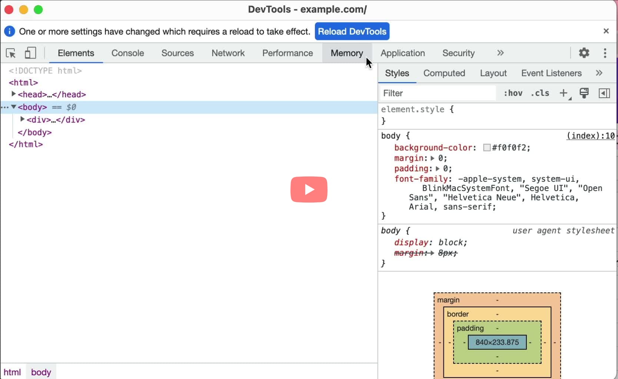The image size is (618, 379).
Task: Click the box model content size 840×233.875
Action: point(497,342)
